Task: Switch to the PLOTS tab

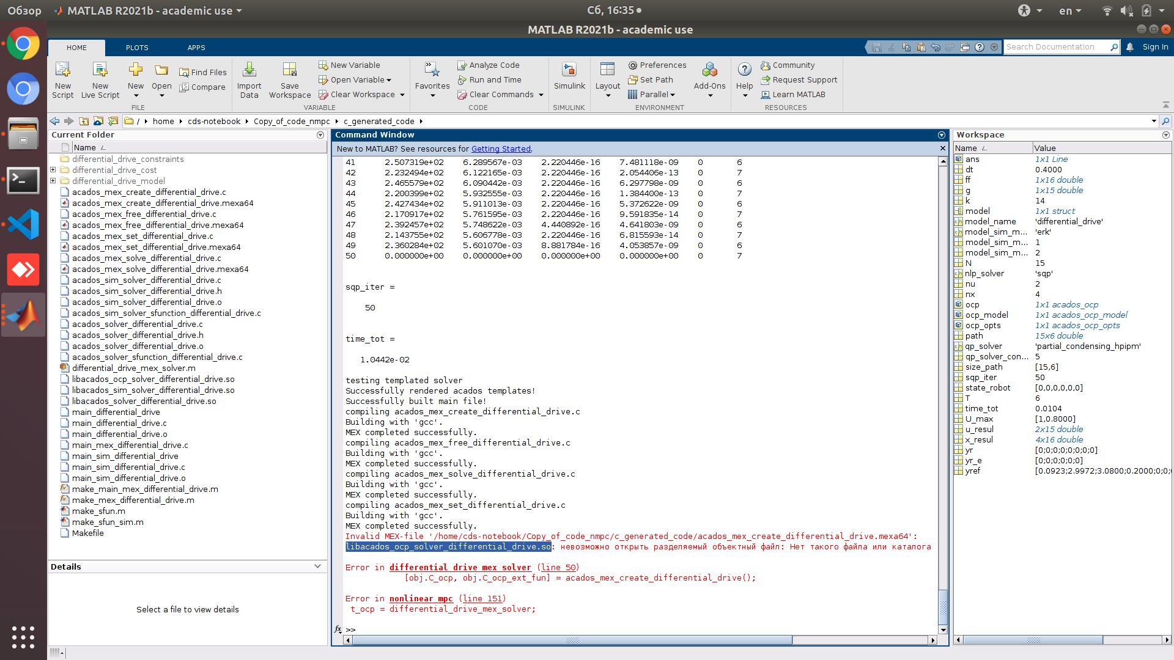Action: [136, 47]
